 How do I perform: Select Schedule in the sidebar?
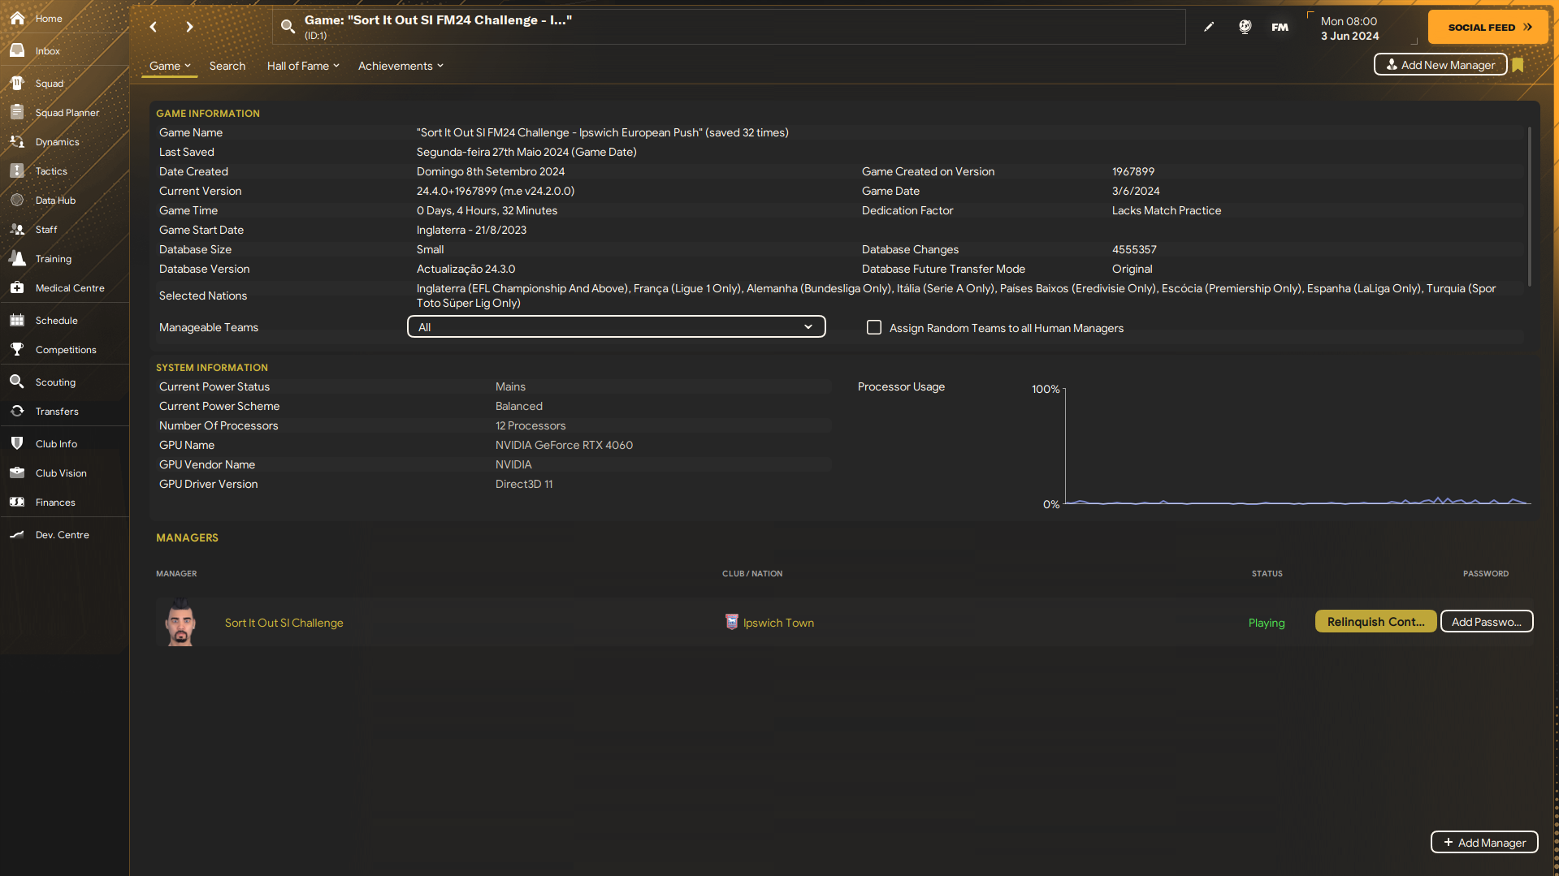tap(57, 321)
